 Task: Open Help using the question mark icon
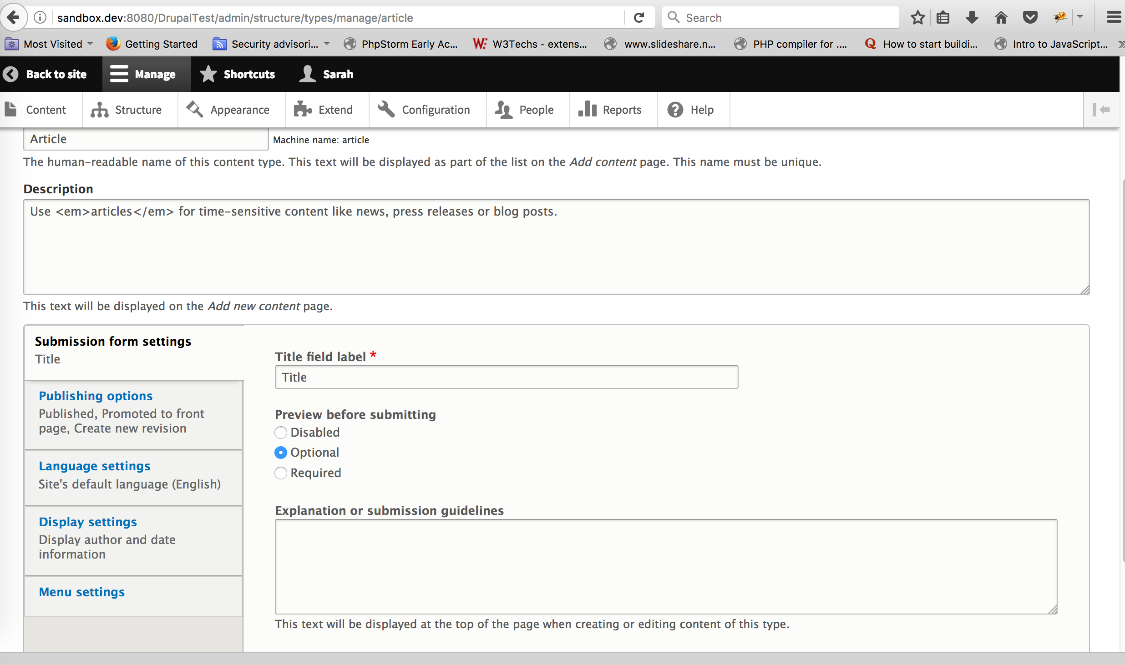[x=675, y=109]
